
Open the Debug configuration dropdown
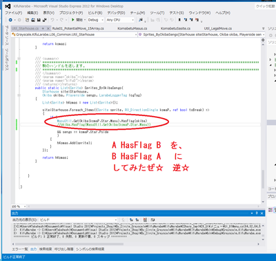point(96,20)
